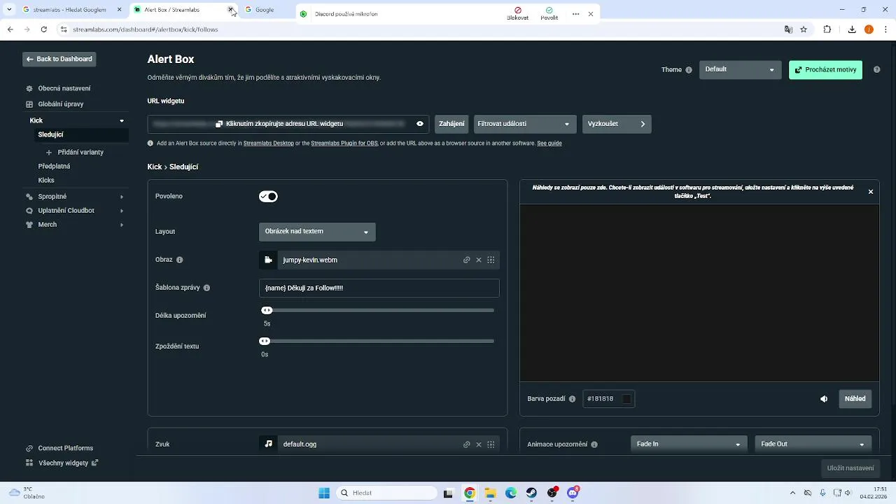Click the link icon in the Zvuk row

coord(467,444)
